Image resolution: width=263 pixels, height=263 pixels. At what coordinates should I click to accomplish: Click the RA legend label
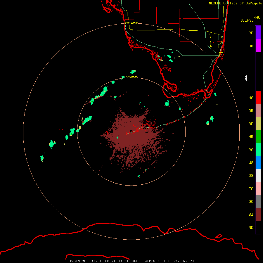[x=251, y=150]
